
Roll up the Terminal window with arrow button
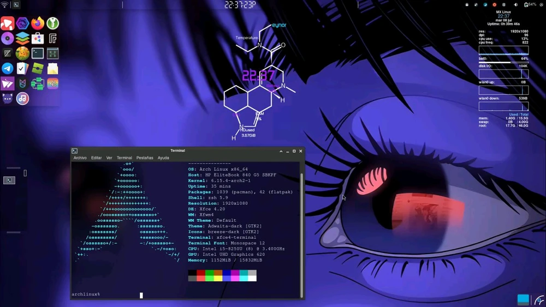coord(281,151)
